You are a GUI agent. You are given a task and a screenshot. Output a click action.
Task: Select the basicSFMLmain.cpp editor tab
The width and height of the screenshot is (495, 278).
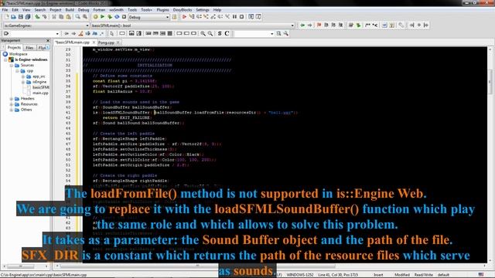tap(72, 42)
